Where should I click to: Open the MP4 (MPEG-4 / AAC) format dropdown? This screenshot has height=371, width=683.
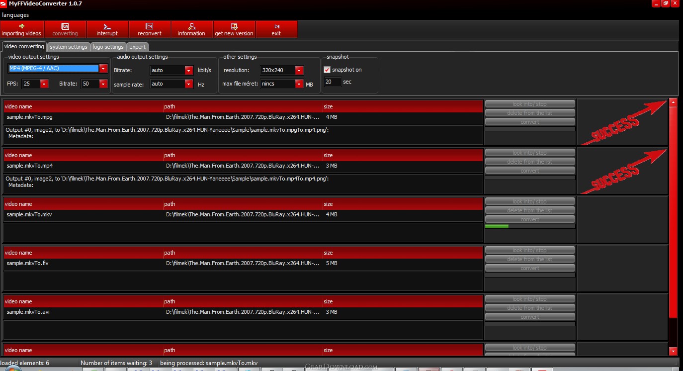[x=103, y=69]
